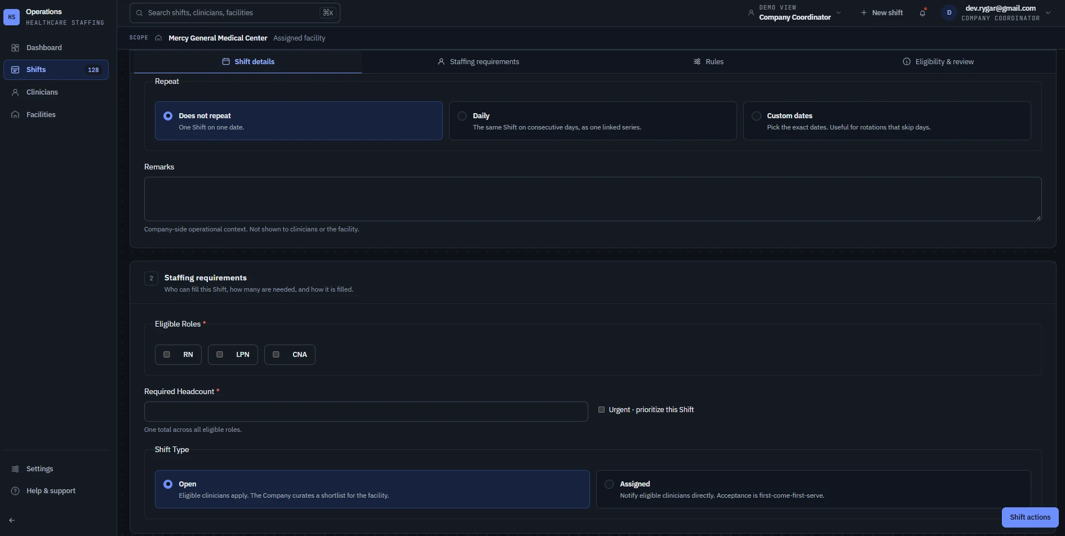Image resolution: width=1065 pixels, height=536 pixels.
Task: Check the LPN eligible role
Action: click(220, 355)
